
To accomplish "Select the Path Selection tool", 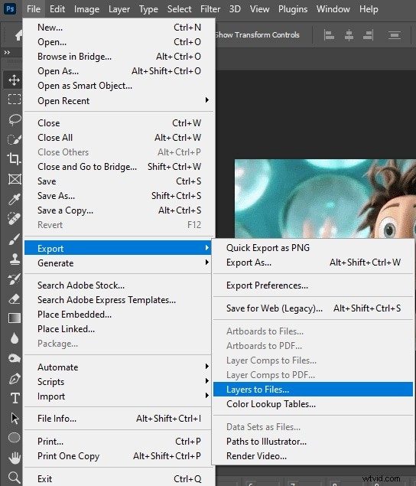I will [15, 418].
